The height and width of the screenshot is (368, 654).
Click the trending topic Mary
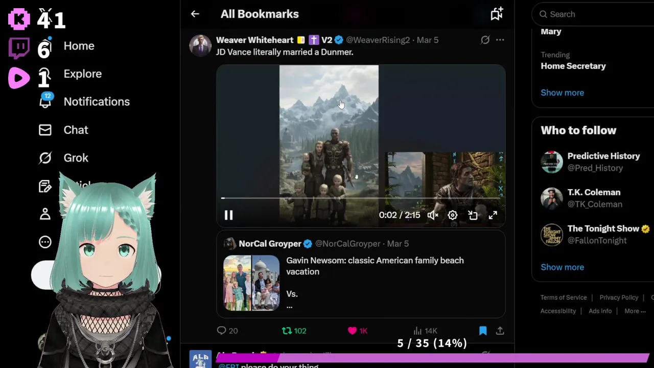pyautogui.click(x=551, y=31)
